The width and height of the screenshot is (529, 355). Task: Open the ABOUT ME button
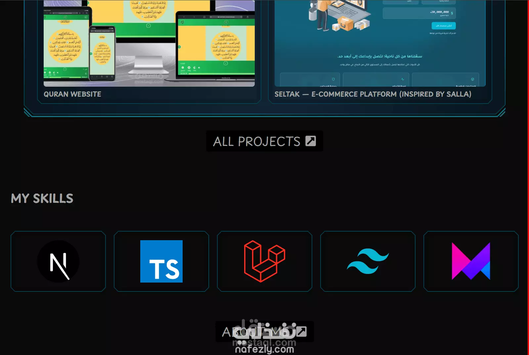click(265, 332)
